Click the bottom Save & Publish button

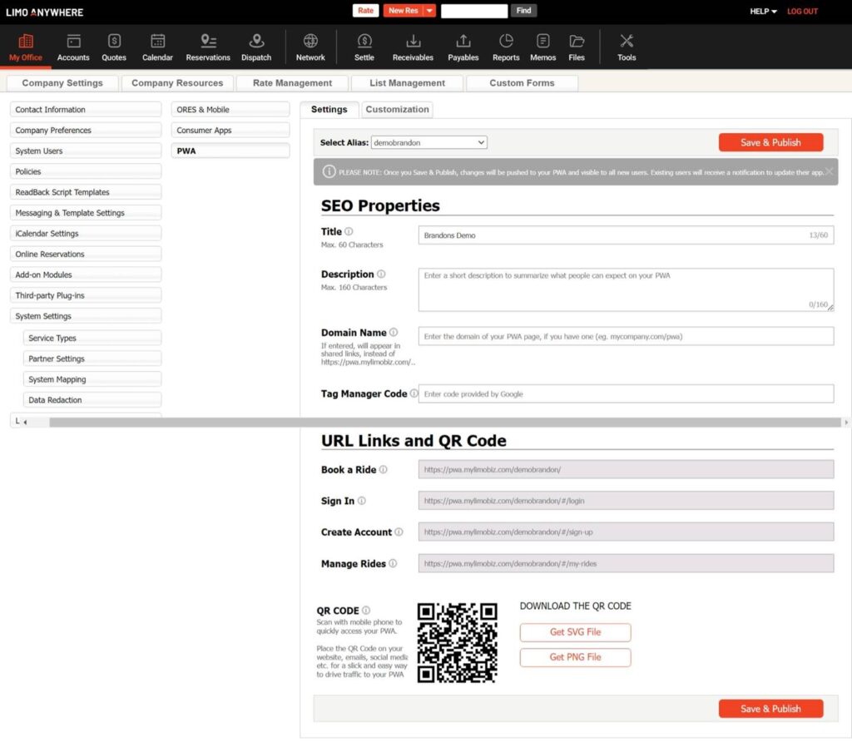(x=770, y=709)
